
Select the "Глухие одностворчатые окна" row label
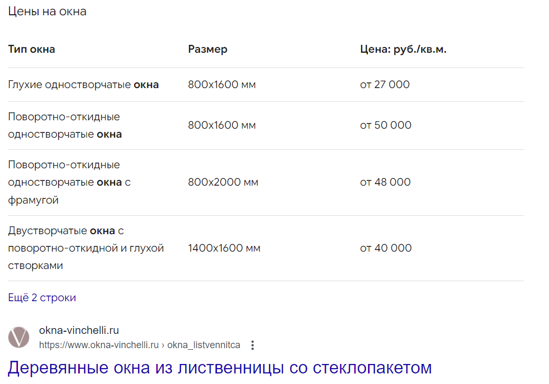tap(83, 84)
